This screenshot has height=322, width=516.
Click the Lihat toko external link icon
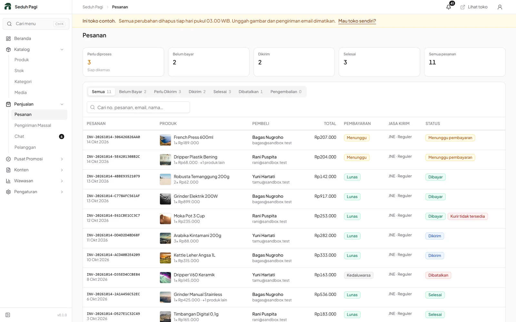(x=463, y=7)
